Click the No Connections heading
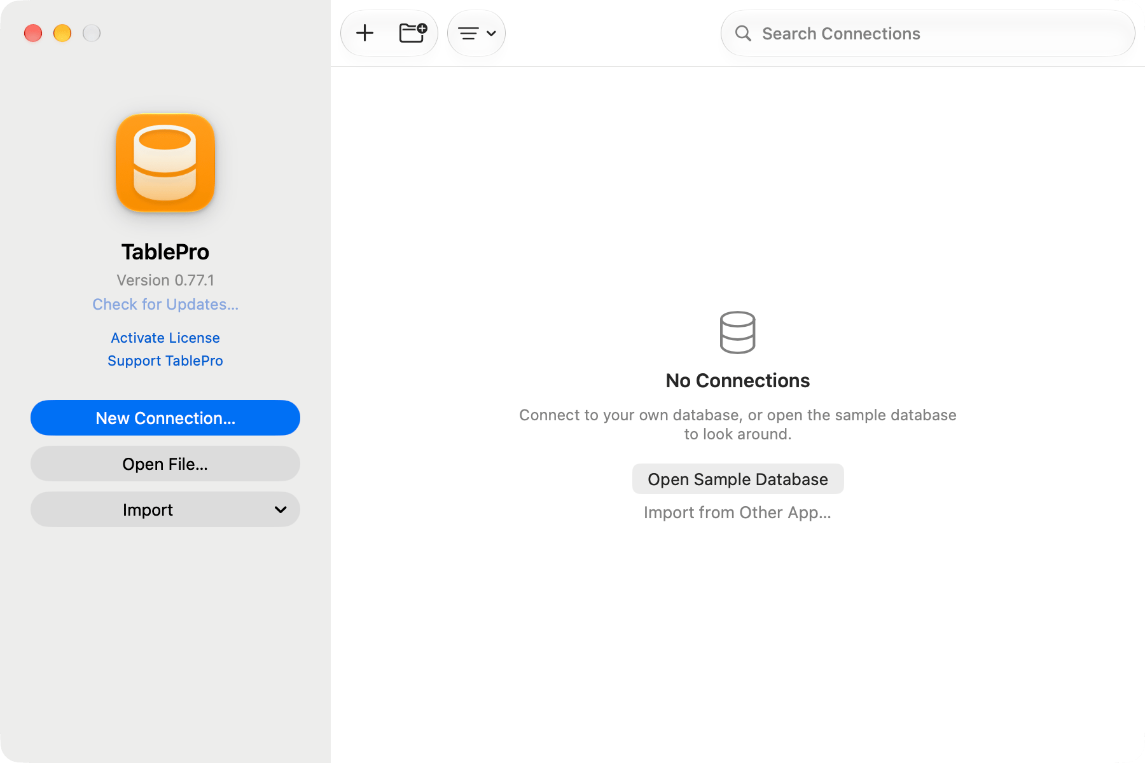The height and width of the screenshot is (763, 1145). (738, 380)
